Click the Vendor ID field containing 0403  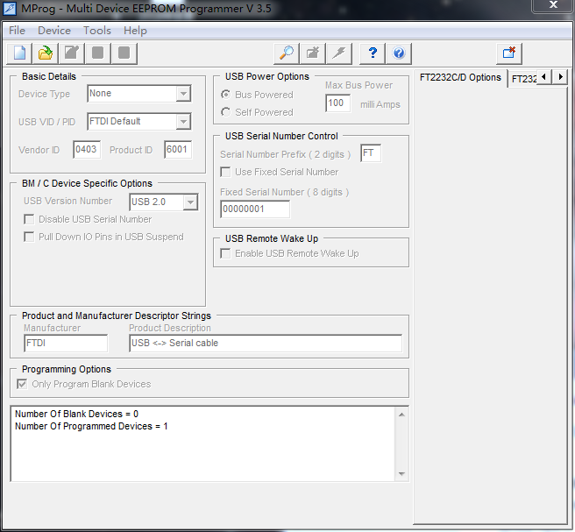87,149
